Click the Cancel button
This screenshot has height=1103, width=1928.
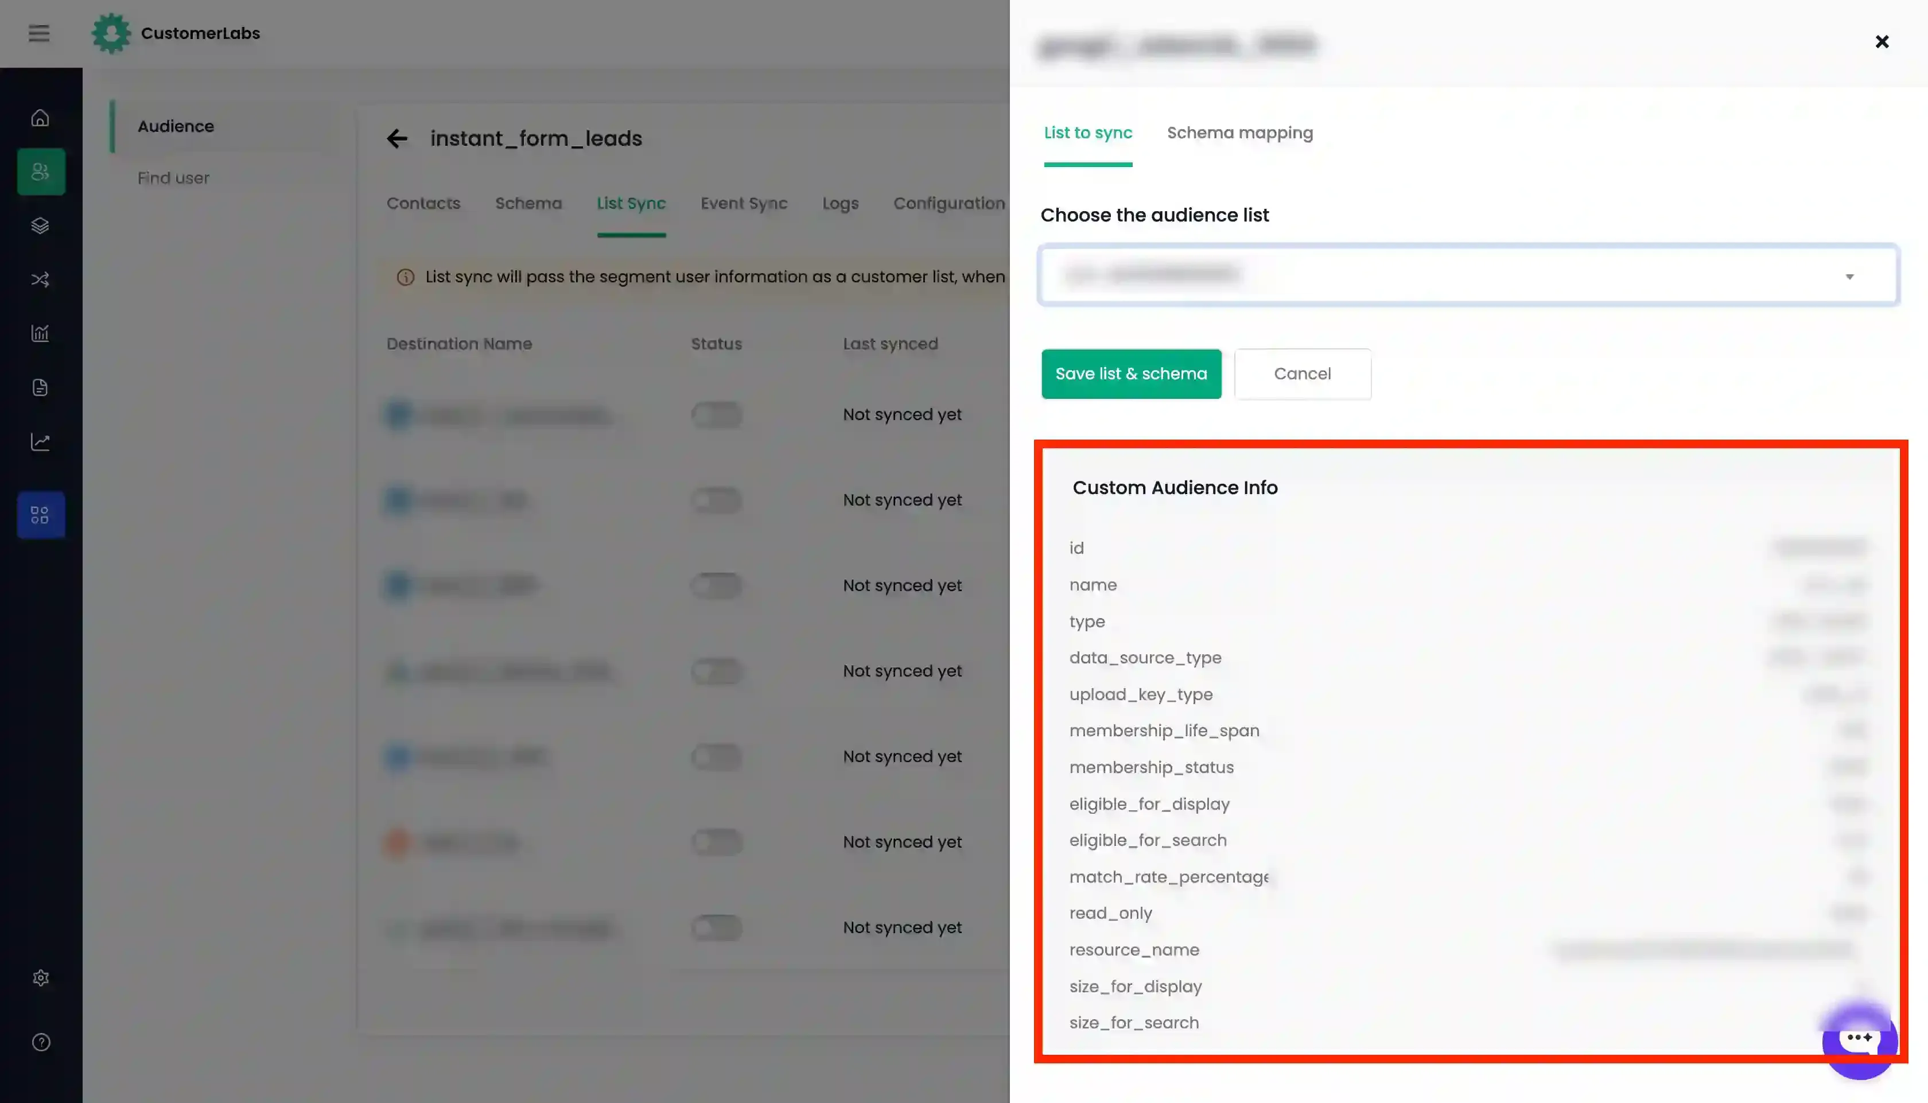pyautogui.click(x=1303, y=374)
